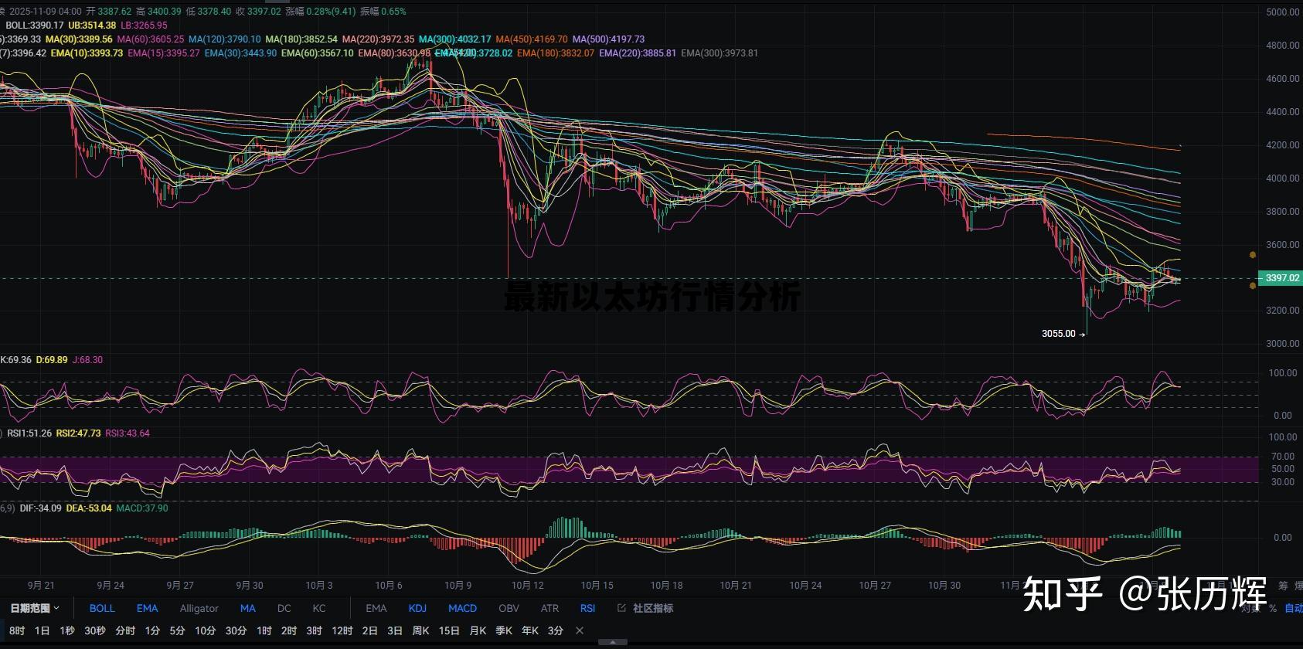1303x649 pixels.
Task: Select the 3分 timeframe
Action: pyautogui.click(x=556, y=630)
